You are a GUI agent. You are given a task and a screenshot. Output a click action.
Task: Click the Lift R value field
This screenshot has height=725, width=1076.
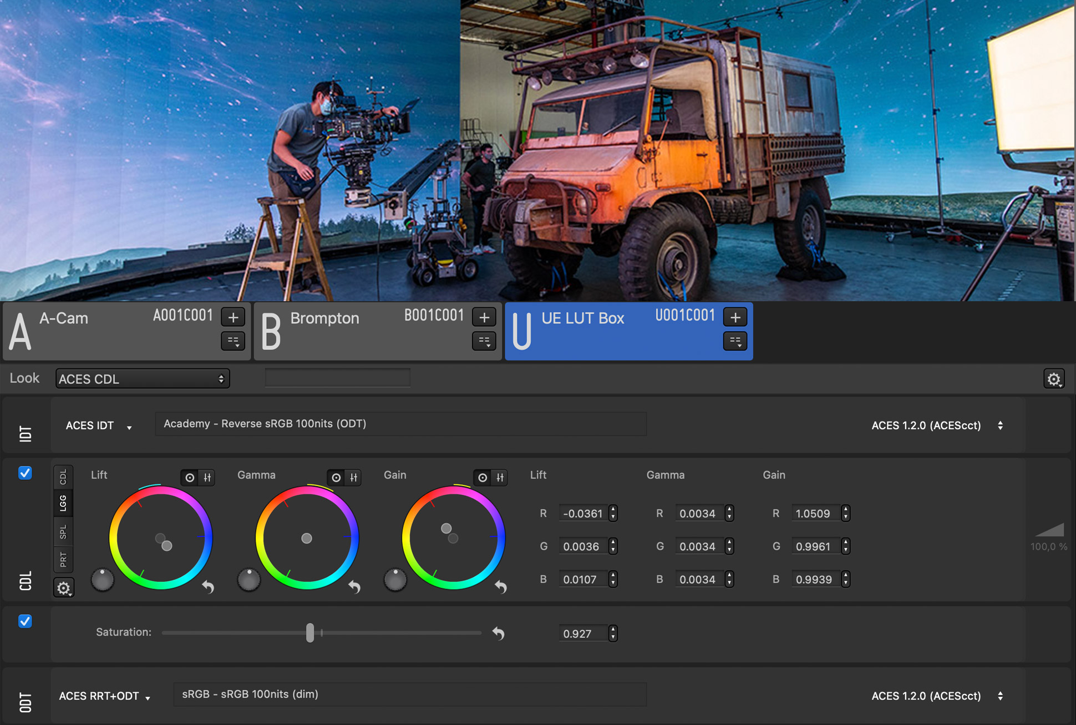coord(582,514)
